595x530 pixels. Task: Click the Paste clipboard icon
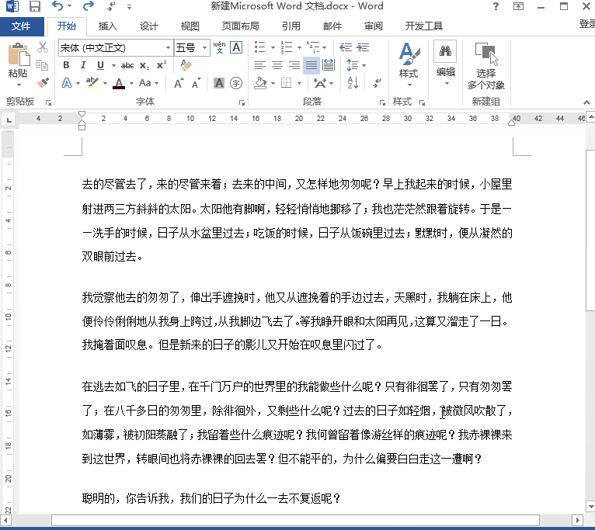pos(18,54)
